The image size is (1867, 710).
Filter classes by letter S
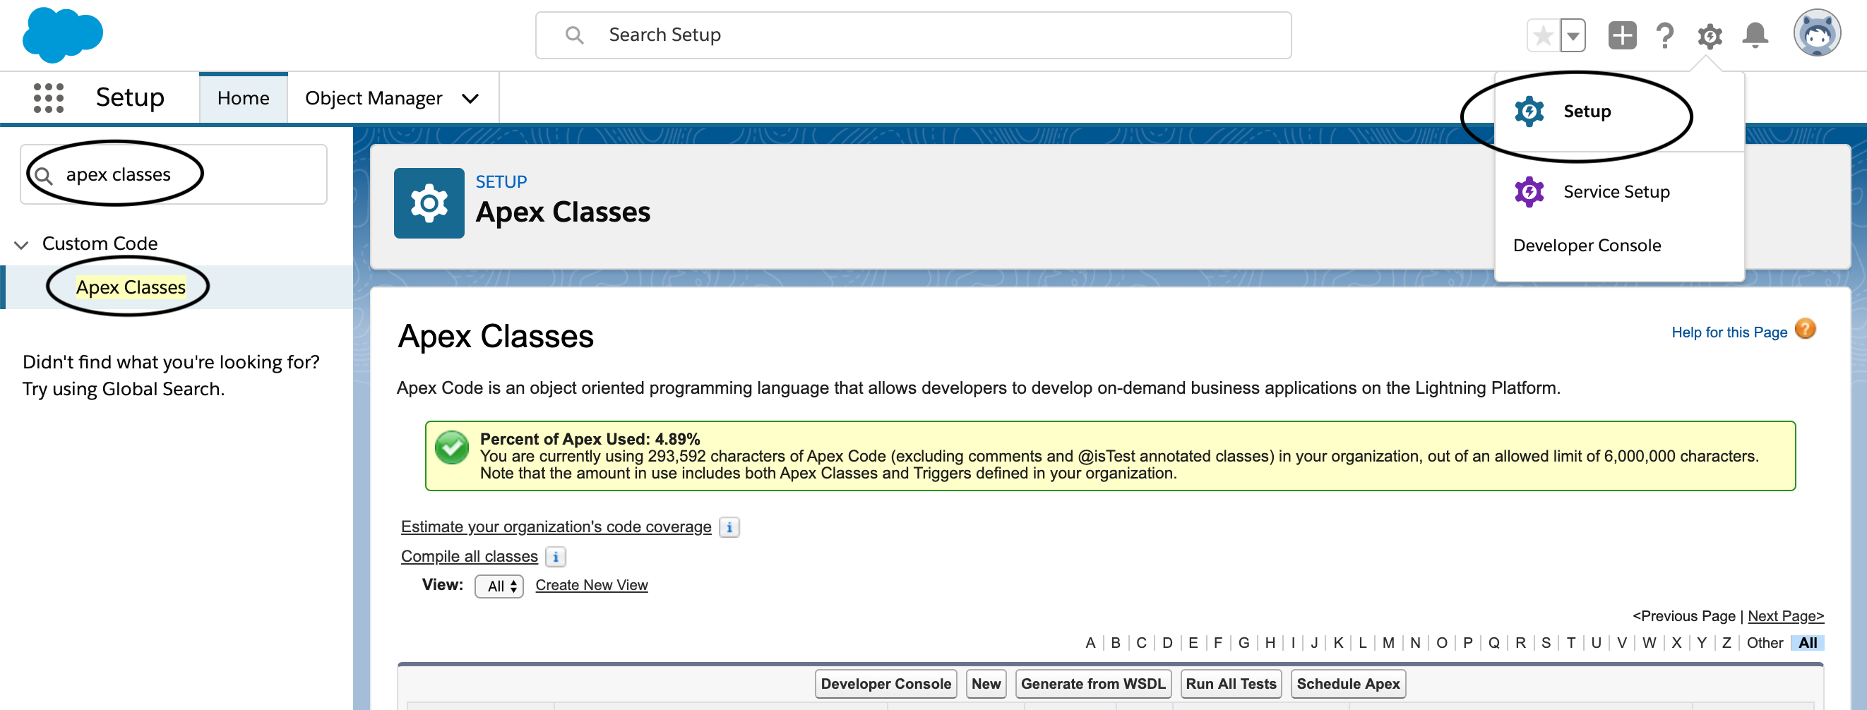coord(1545,643)
